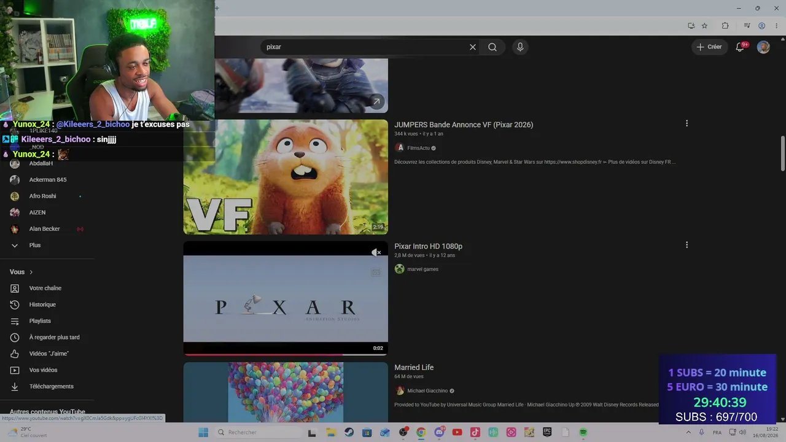The width and height of the screenshot is (786, 442).
Task: Open the Windows Start menu
Action: [x=203, y=432]
